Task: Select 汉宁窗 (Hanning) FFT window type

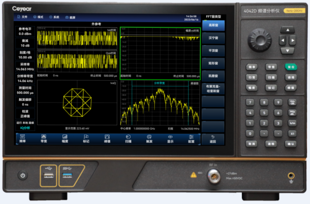Action: click(x=213, y=38)
